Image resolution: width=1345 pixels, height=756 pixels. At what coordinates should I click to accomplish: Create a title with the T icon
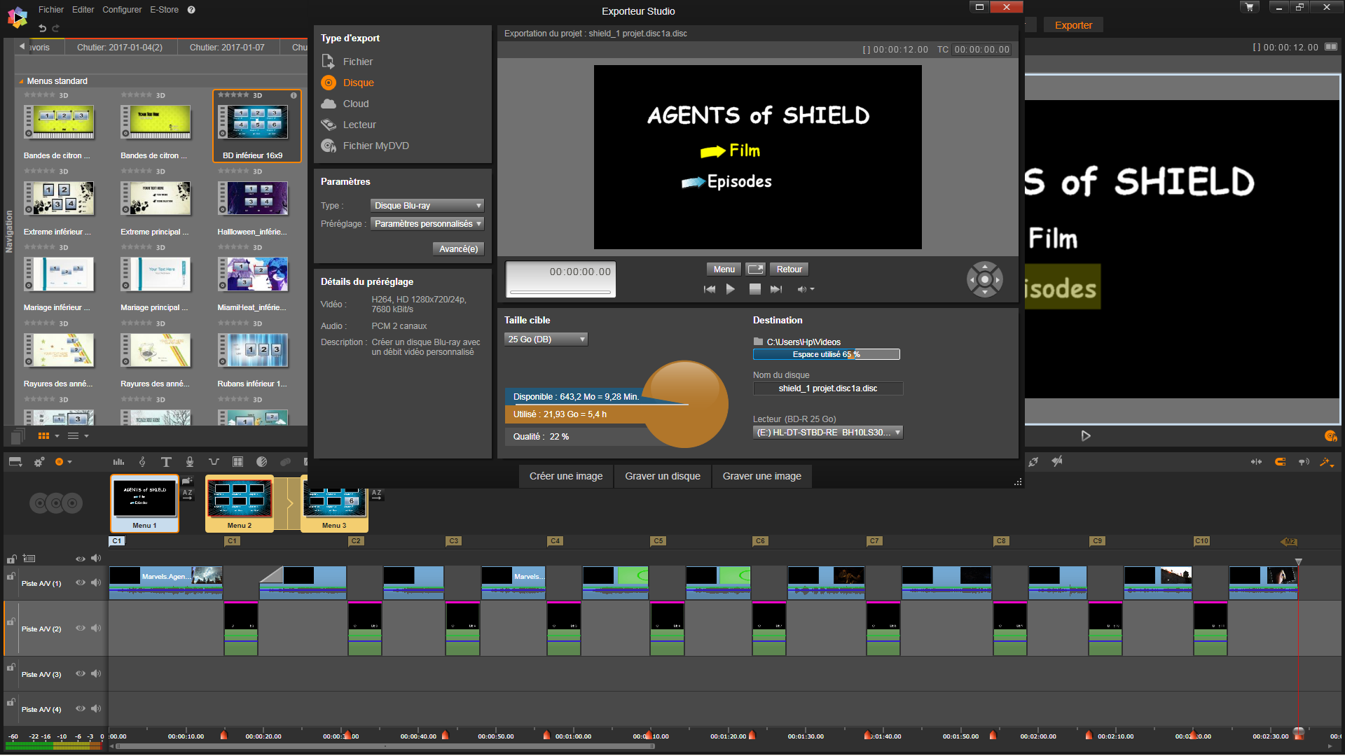pyautogui.click(x=166, y=462)
